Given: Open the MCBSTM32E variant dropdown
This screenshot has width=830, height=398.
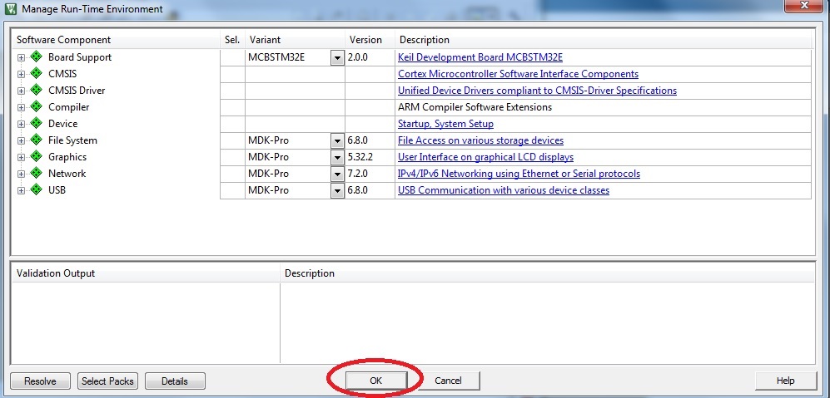Looking at the screenshot, I should [337, 57].
